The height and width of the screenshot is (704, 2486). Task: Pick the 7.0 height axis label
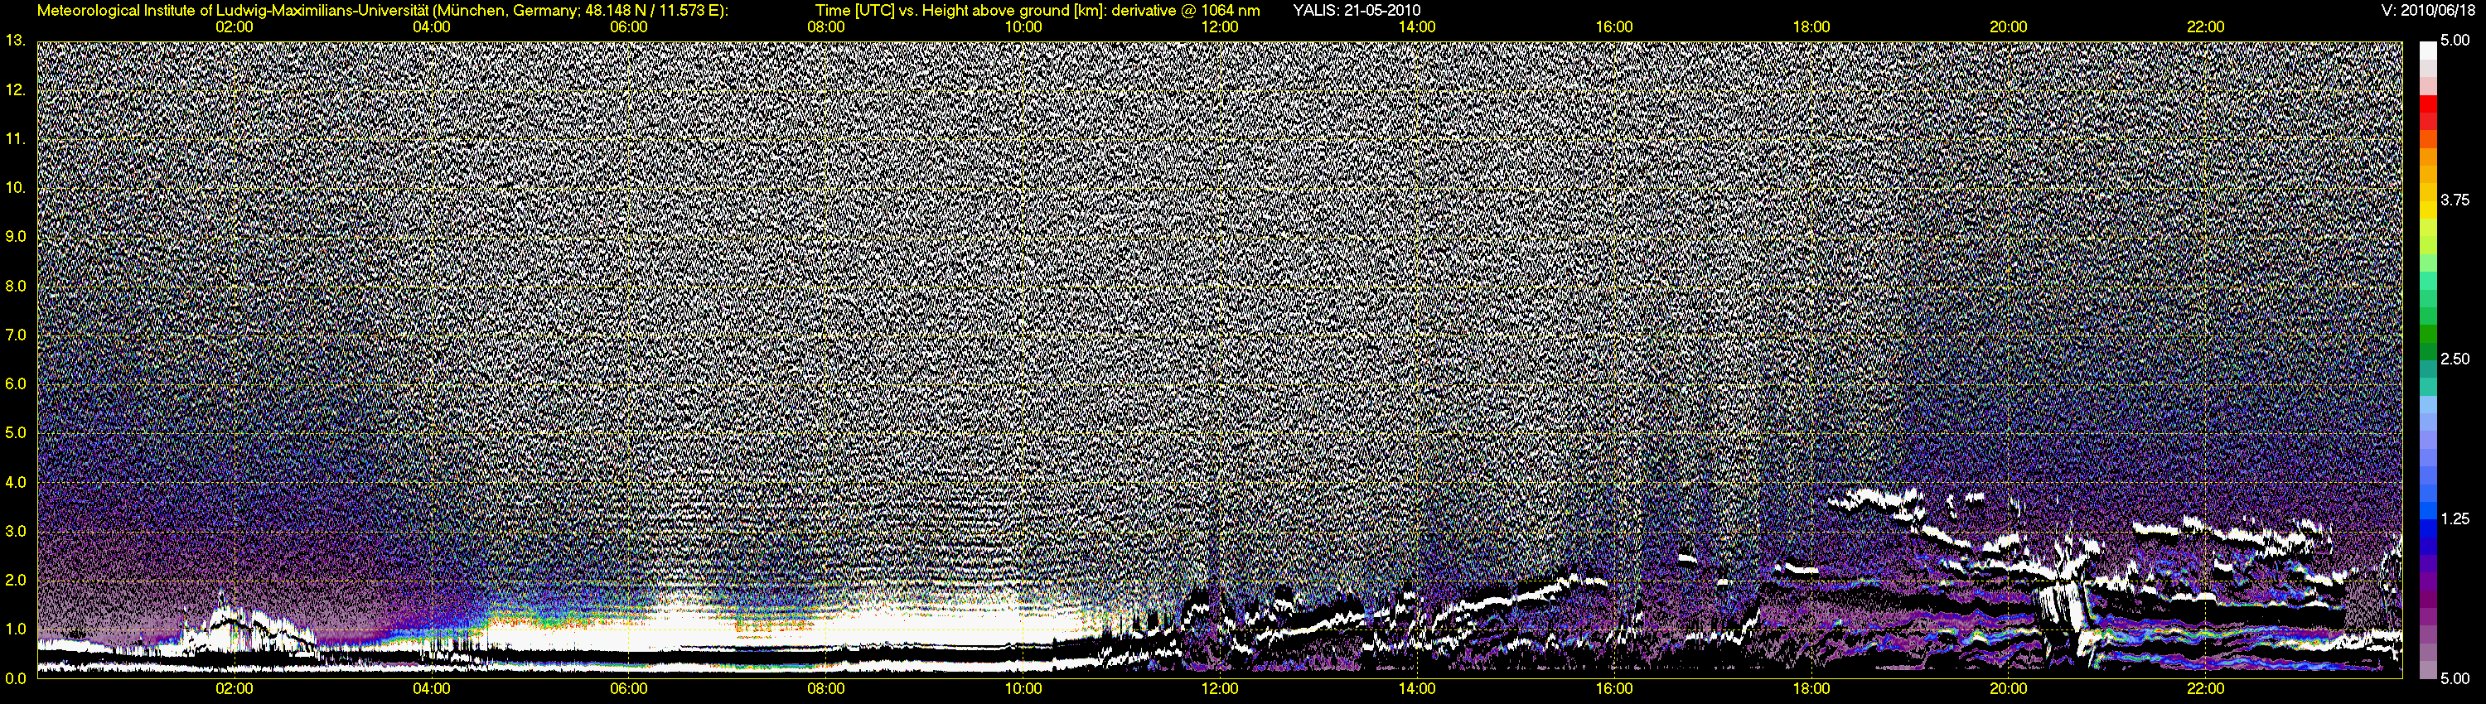coord(16,335)
